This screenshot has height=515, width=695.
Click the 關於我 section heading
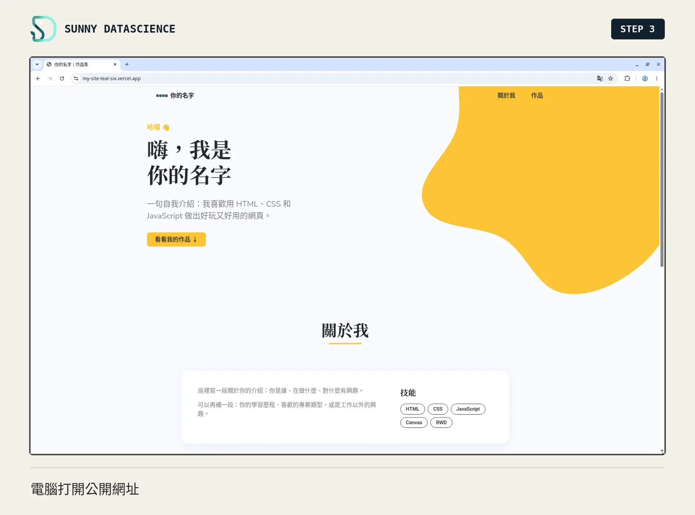point(345,331)
